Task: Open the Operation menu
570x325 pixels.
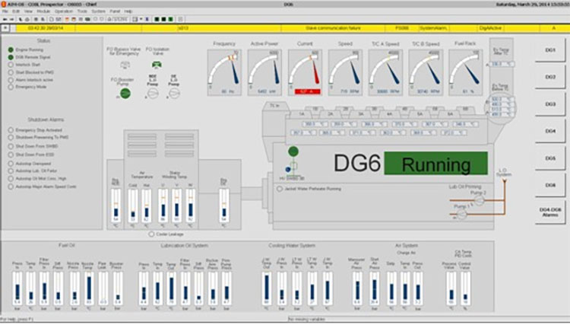Action: (x=63, y=12)
